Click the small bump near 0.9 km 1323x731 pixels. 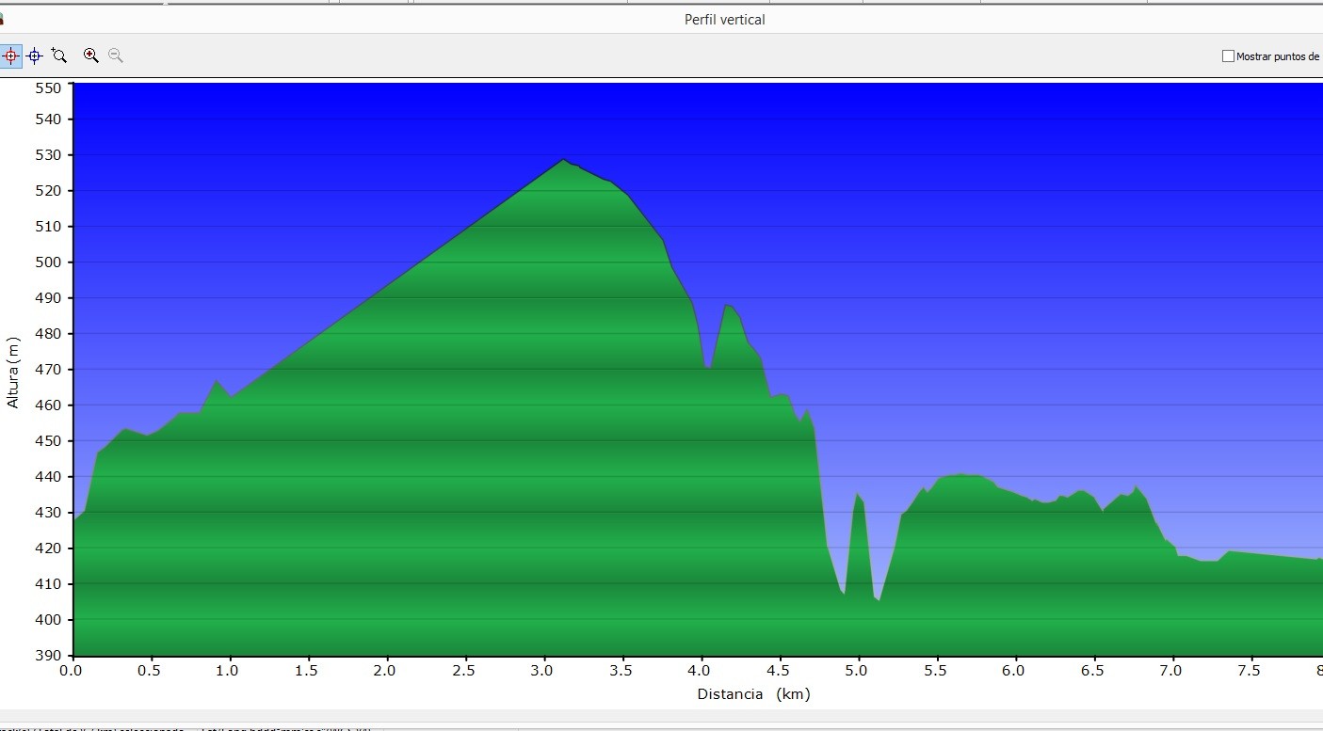pyautogui.click(x=217, y=381)
